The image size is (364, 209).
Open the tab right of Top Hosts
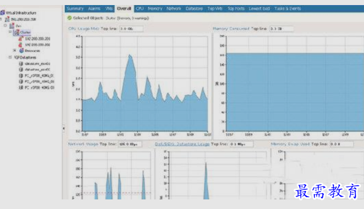pos(259,8)
